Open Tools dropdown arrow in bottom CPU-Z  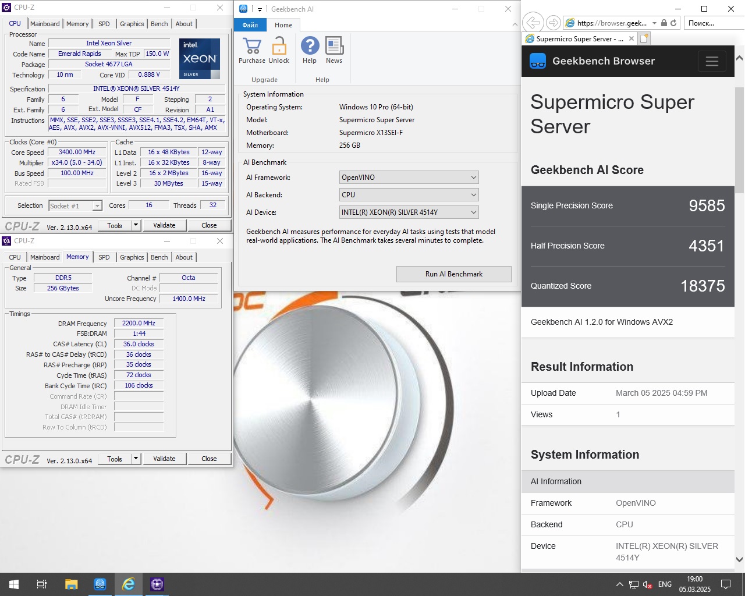click(x=136, y=459)
